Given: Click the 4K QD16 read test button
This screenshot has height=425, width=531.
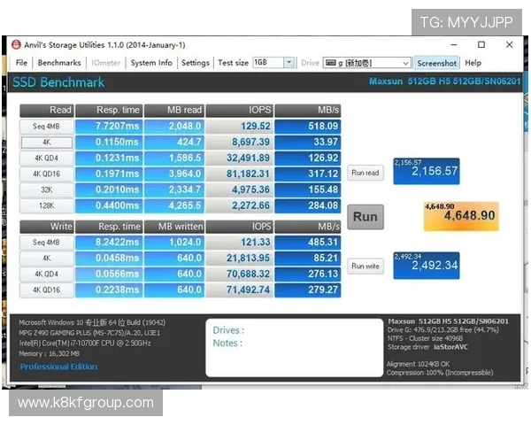Looking at the screenshot, I should pos(47,174).
